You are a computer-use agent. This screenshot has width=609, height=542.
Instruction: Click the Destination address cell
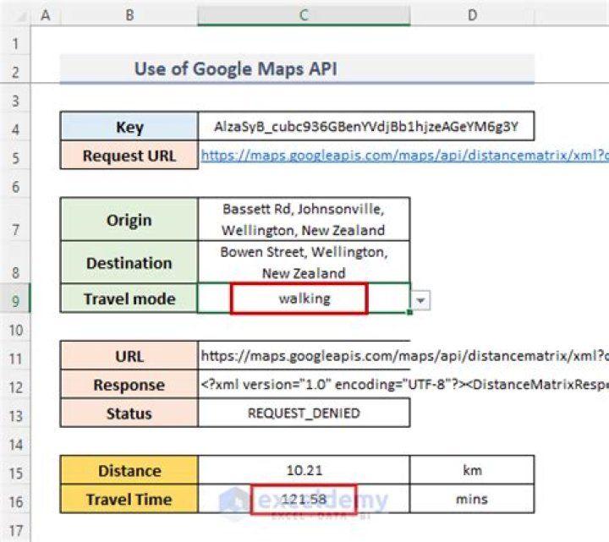(304, 262)
